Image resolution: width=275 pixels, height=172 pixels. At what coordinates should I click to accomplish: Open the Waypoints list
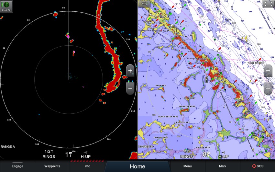52,166
